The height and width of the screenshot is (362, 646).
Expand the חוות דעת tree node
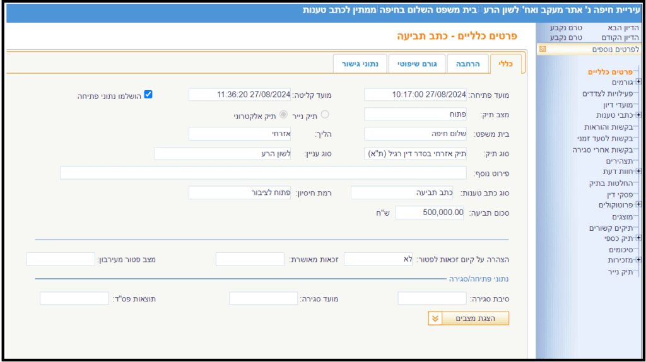[x=638, y=172]
